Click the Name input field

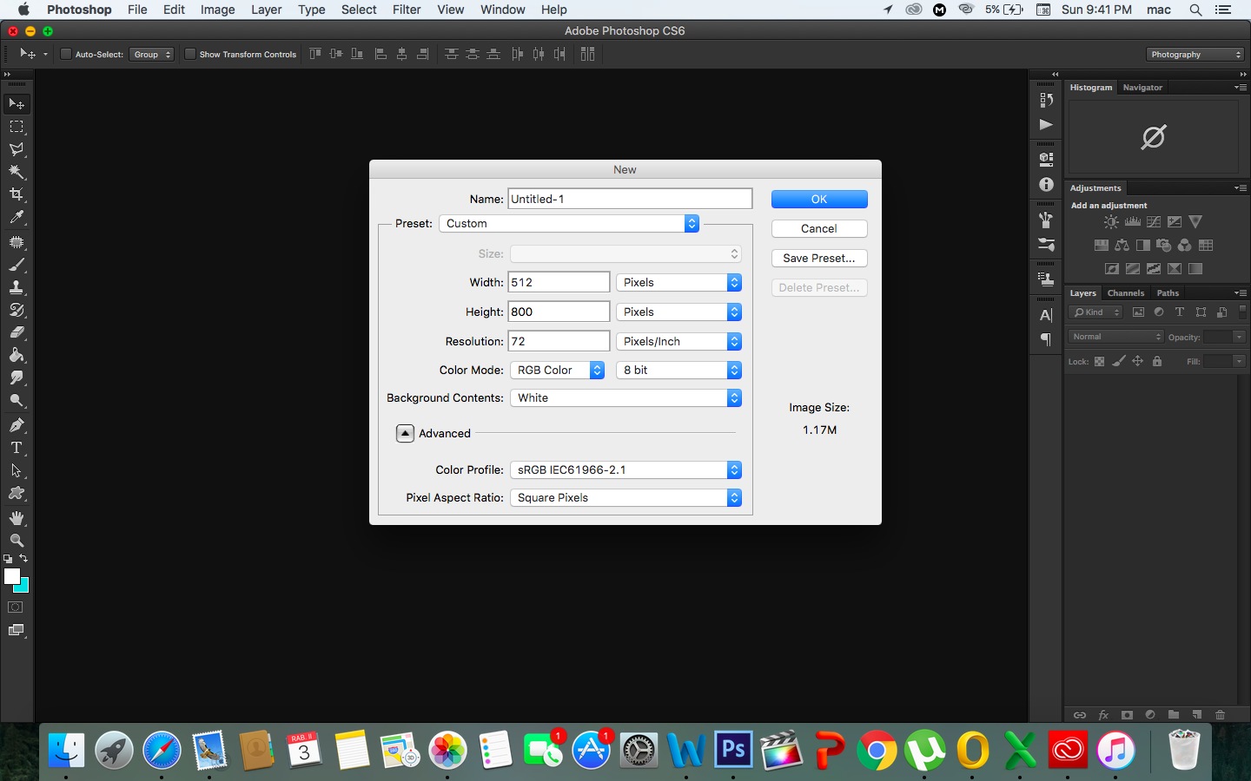(x=630, y=199)
